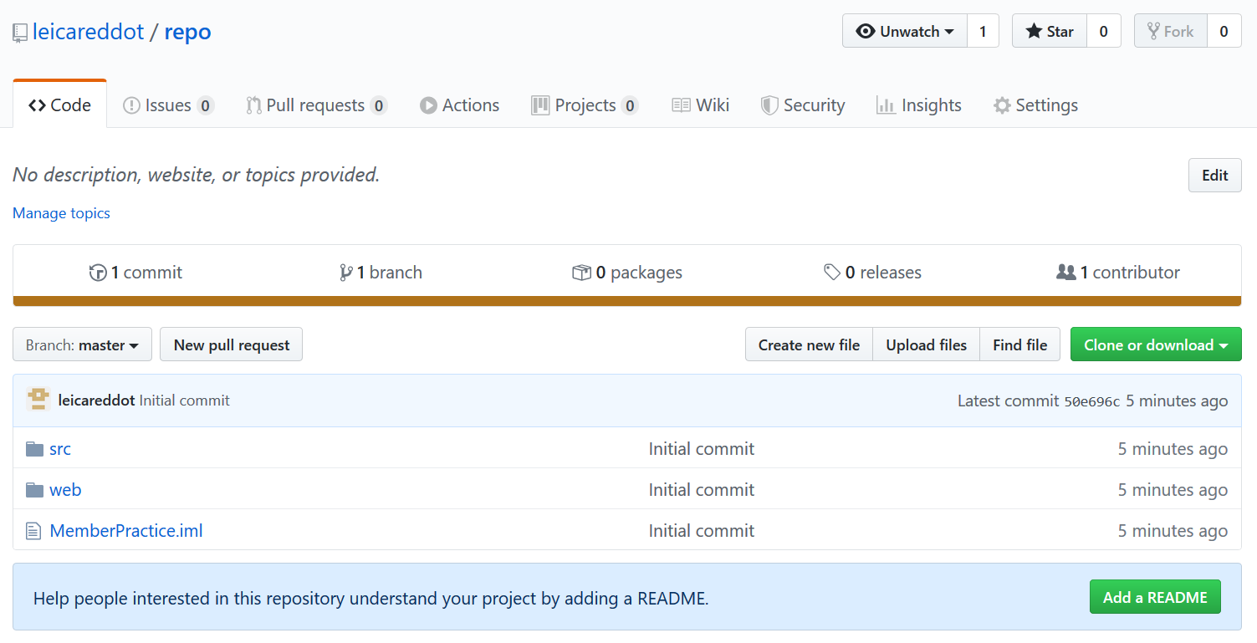Click the Code tab
The height and width of the screenshot is (643, 1257).
pyautogui.click(x=59, y=105)
